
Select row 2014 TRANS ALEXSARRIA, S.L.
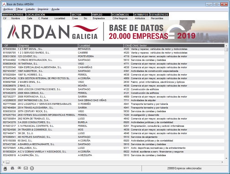(x=113, y=108)
